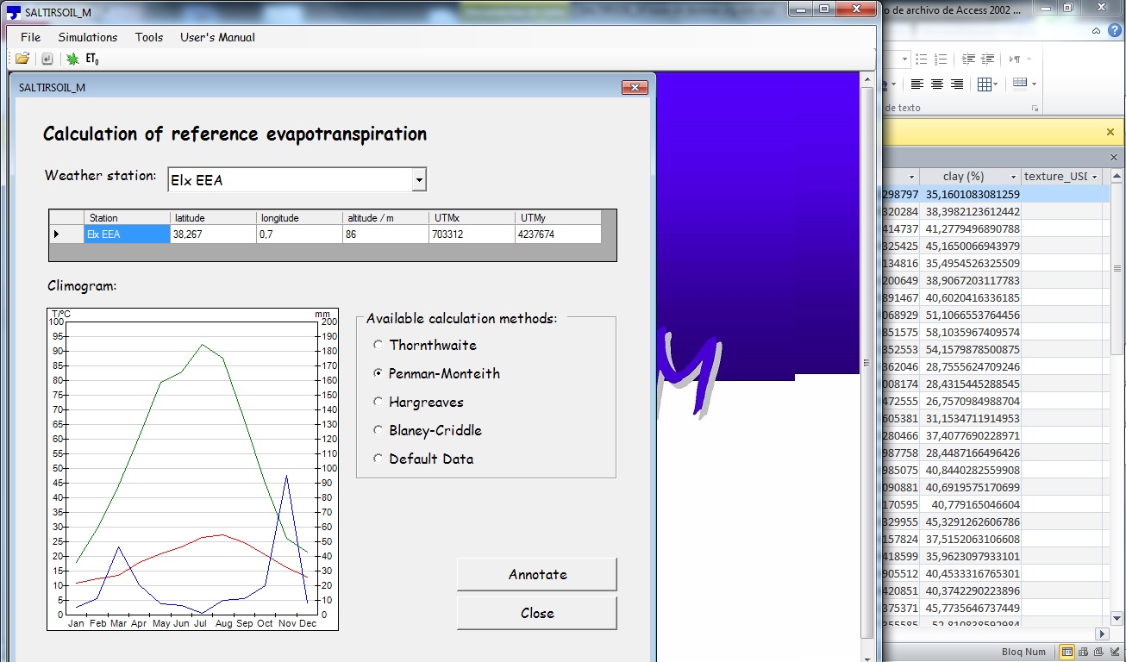Viewport: 1126px width, 662px height.
Task: Close the inner SALTIRSOIL_M dialog window
Action: [x=635, y=88]
